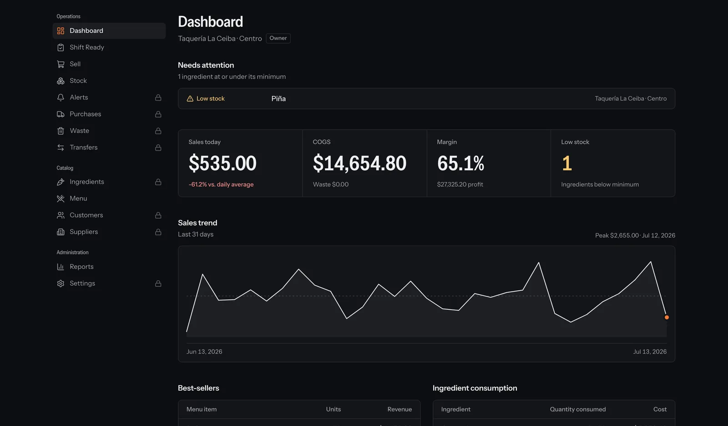Click "Taquería La Ceiba · Centro" in the alert row
728x426 pixels.
[x=631, y=99]
